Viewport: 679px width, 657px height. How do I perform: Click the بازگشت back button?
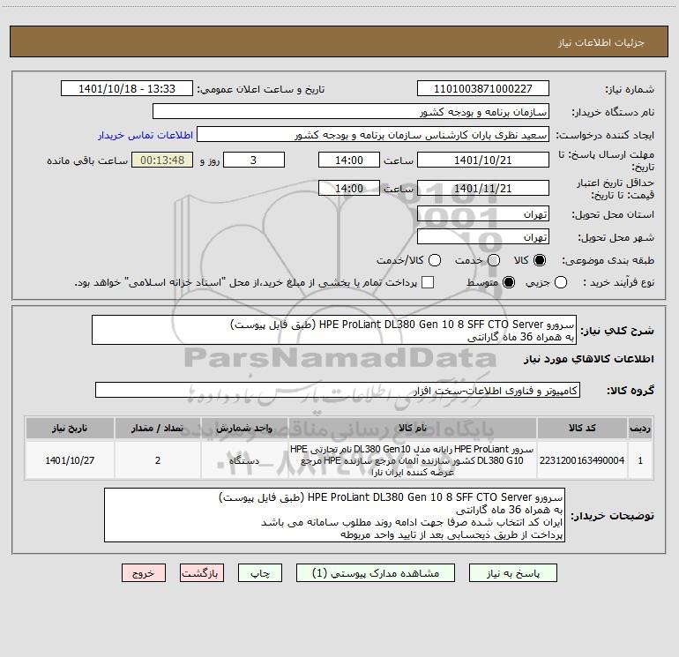pyautogui.click(x=202, y=573)
